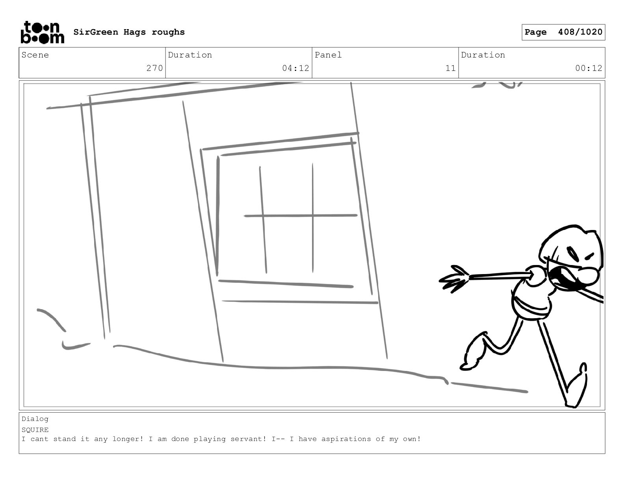Screen dimensions: 624x482
Task: Click the Duration label above "04:12"
Action: click(x=190, y=55)
